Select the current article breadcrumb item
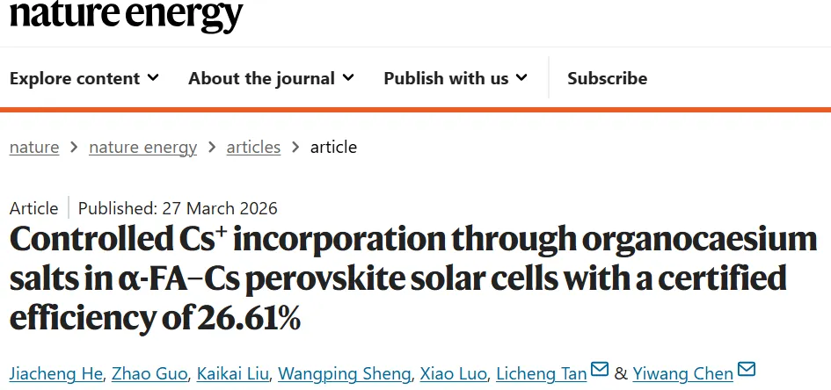 (x=333, y=147)
